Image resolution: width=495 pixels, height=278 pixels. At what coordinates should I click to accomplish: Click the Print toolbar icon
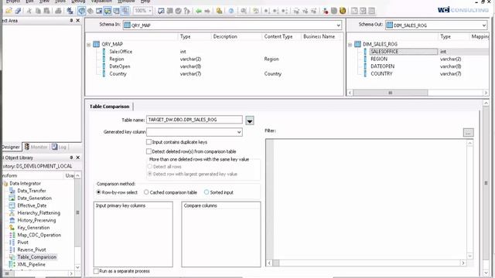pyautogui.click(x=58, y=11)
